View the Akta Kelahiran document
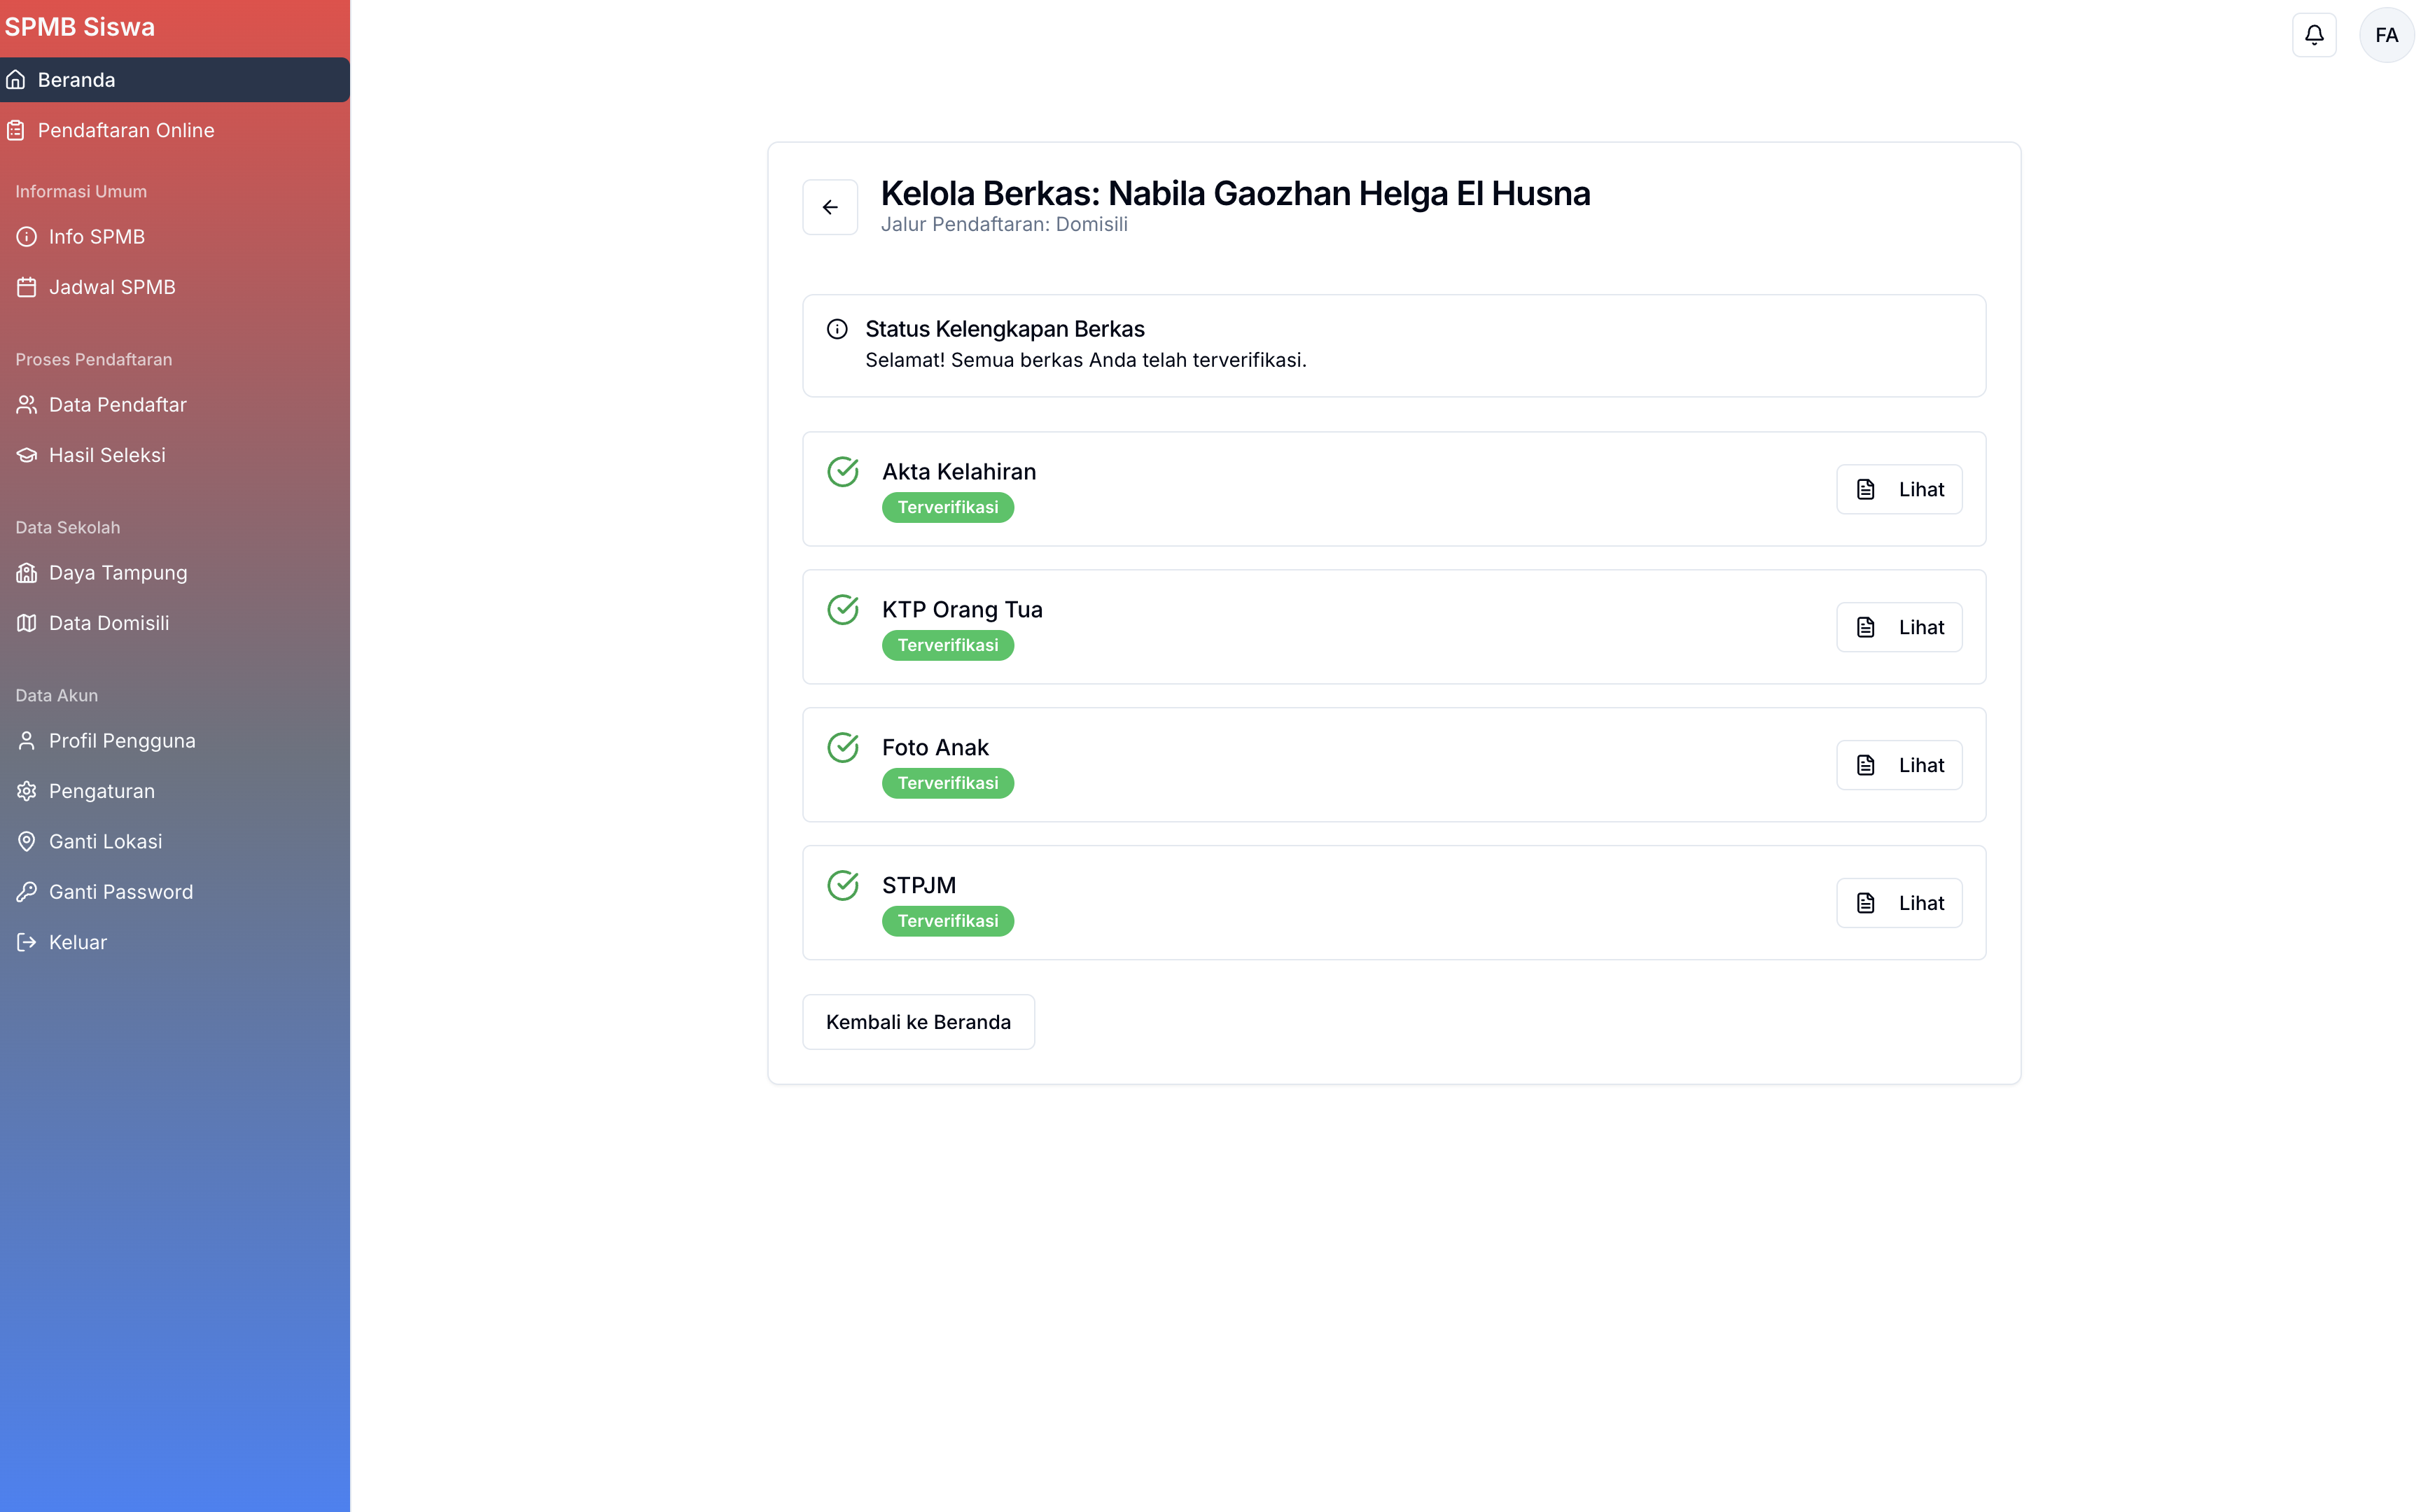Viewport: 2435px width, 1512px height. (x=1898, y=489)
